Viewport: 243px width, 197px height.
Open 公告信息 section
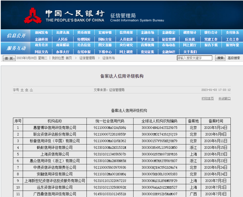pos(84,45)
